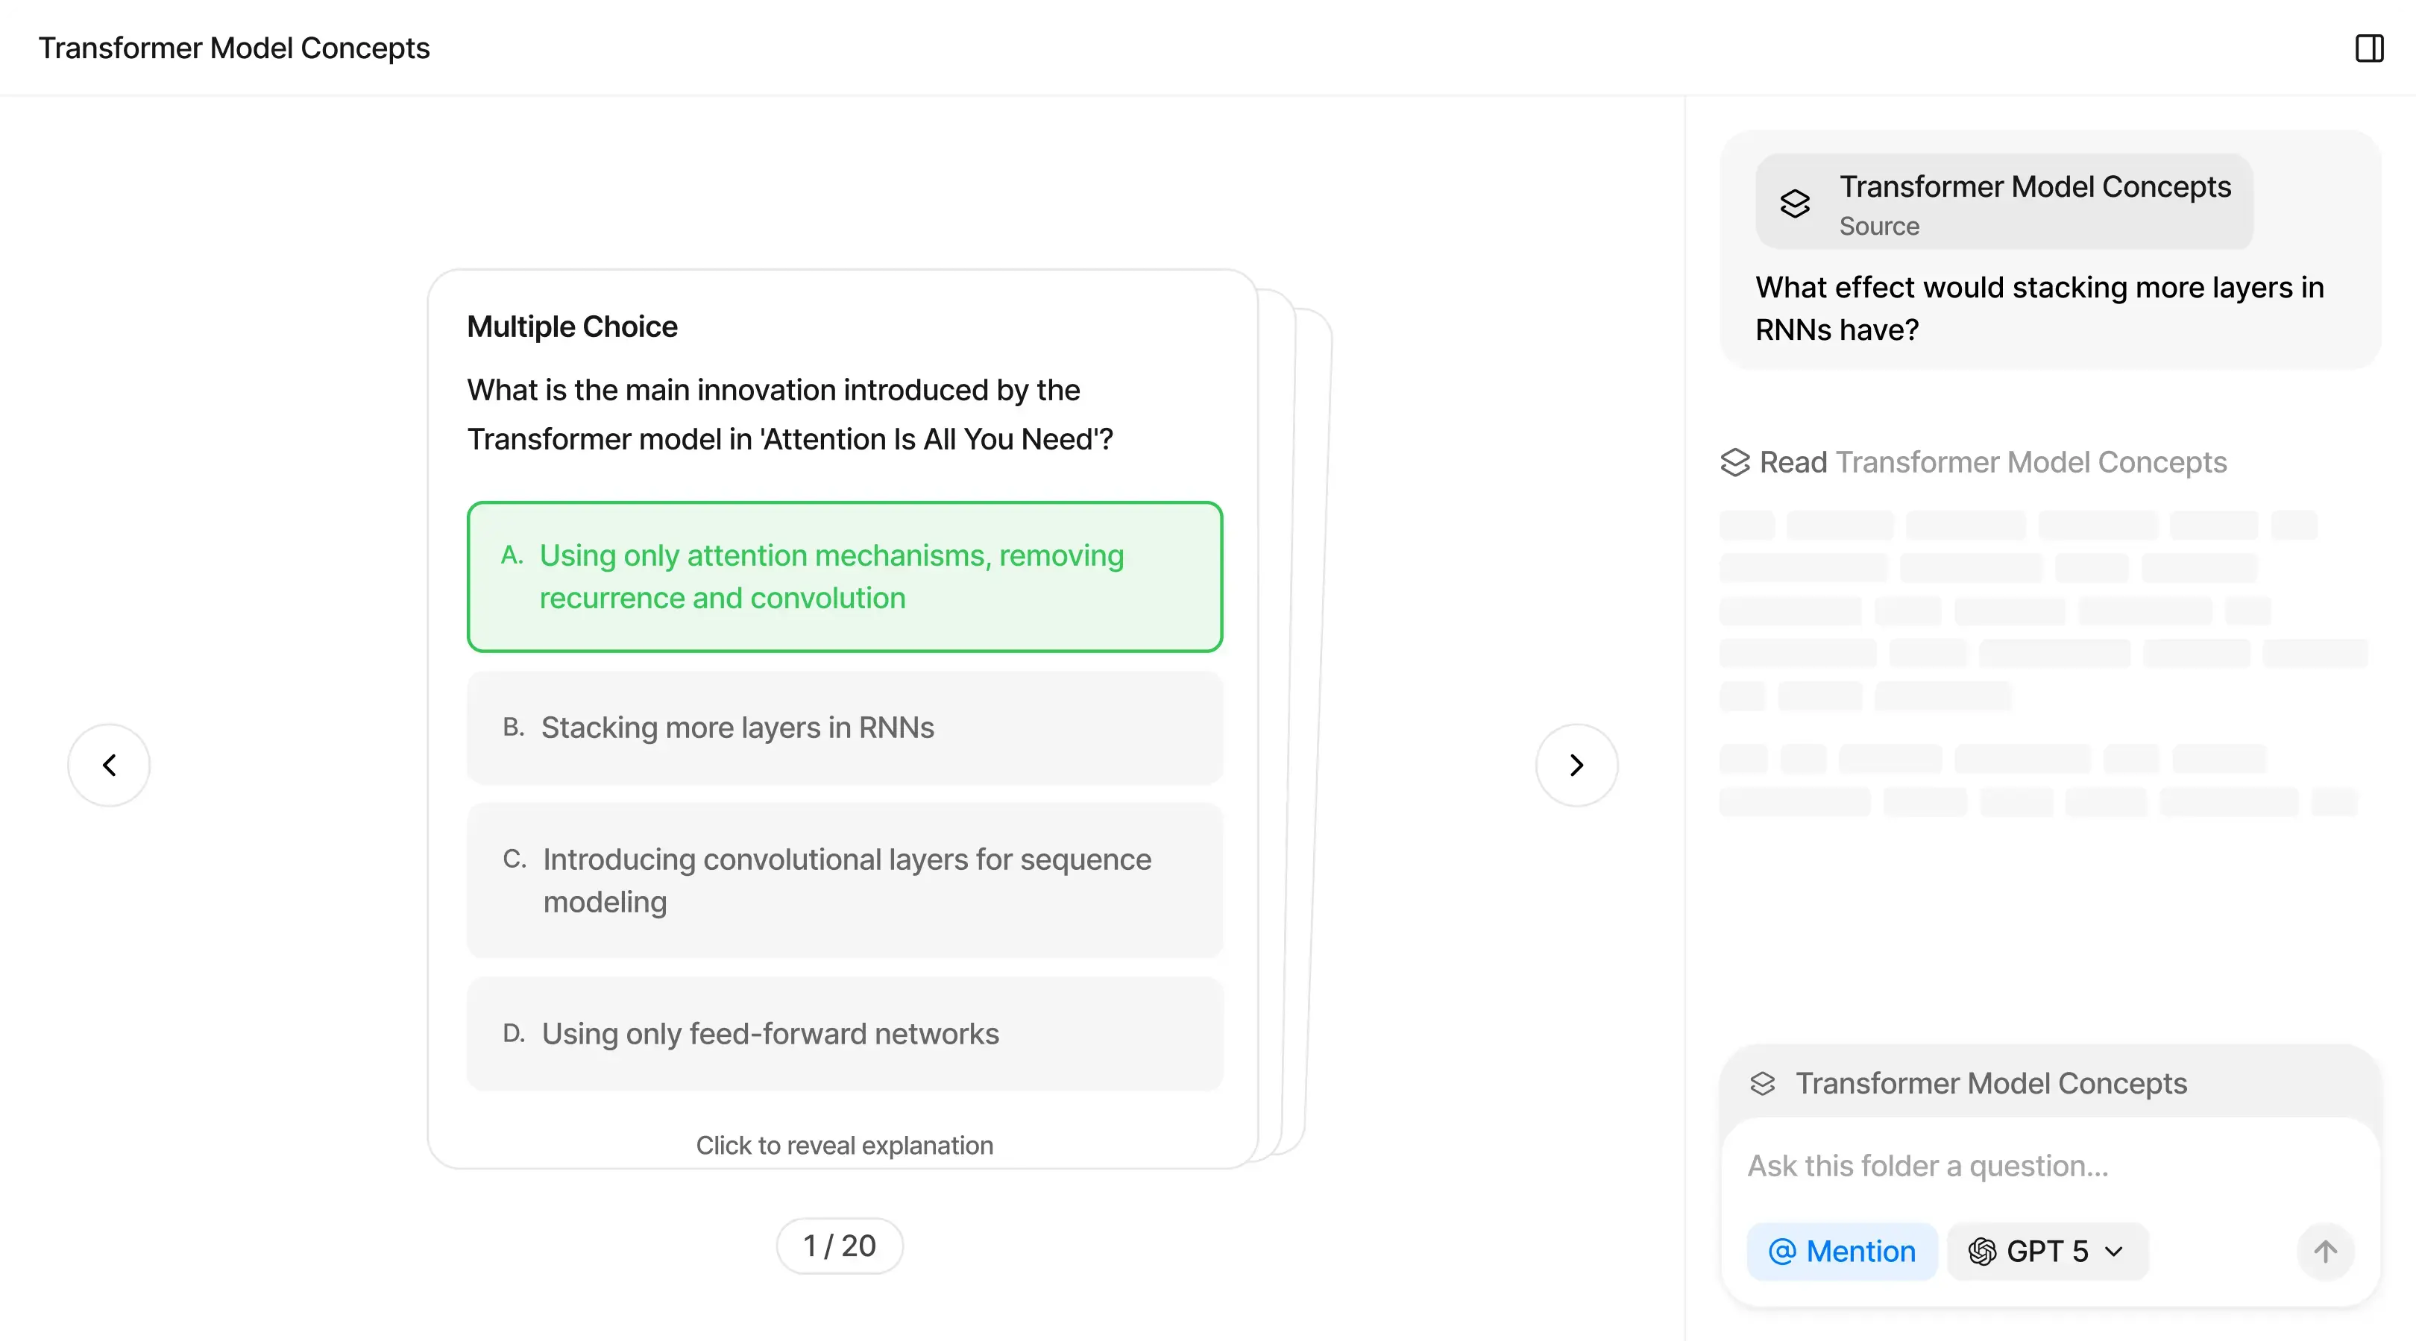Open the GPT 5 model dropdown
The width and height of the screenshot is (2416, 1341).
2045,1251
